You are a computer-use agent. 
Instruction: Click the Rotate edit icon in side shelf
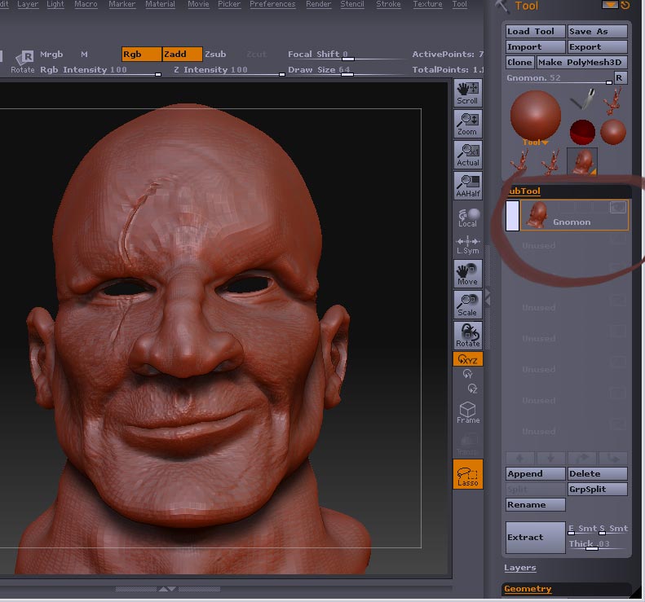pos(468,336)
